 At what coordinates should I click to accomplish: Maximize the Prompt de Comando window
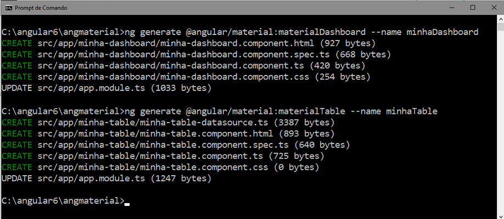(x=473, y=8)
